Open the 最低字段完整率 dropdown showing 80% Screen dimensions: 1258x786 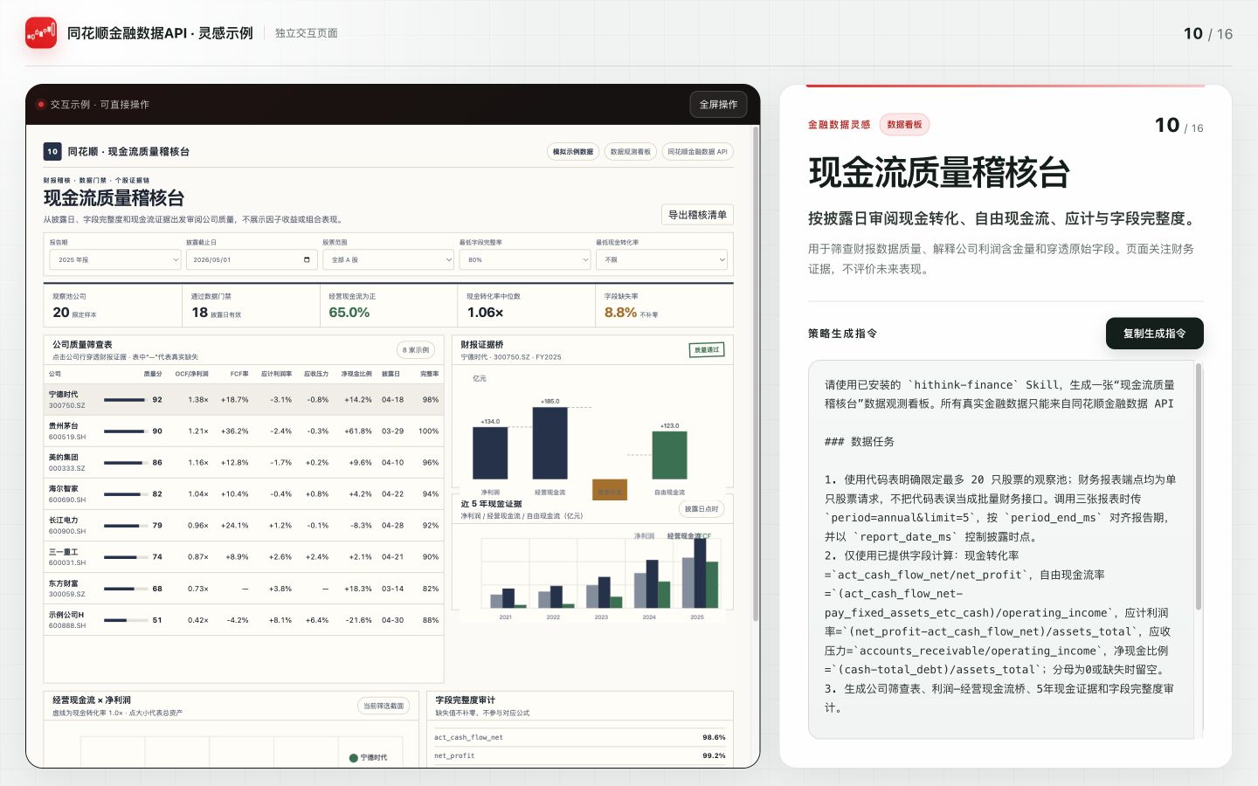tap(525, 259)
